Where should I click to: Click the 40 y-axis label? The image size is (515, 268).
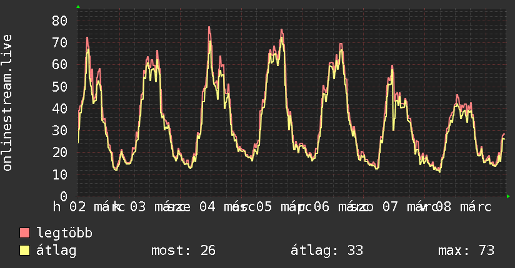[59, 109]
